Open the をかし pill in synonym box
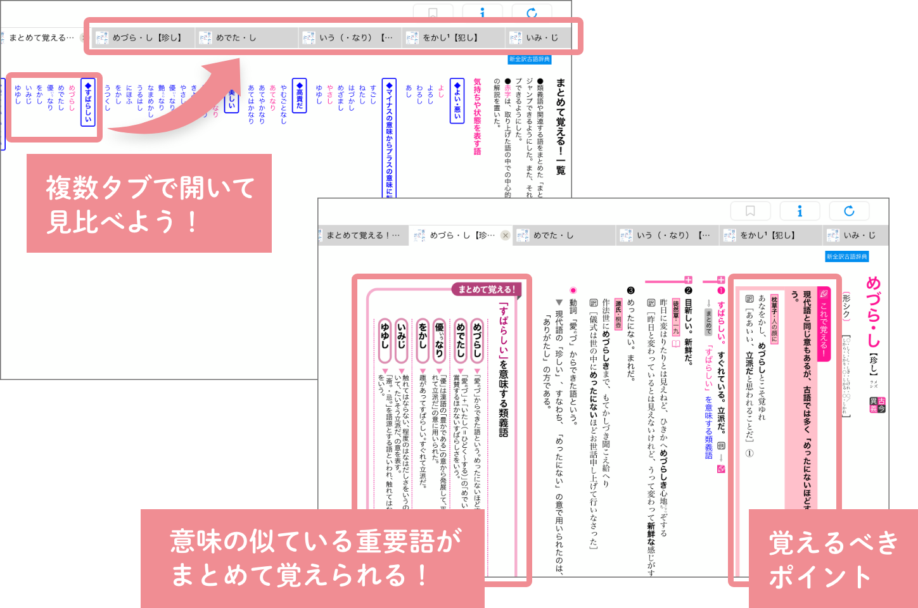 (x=423, y=341)
